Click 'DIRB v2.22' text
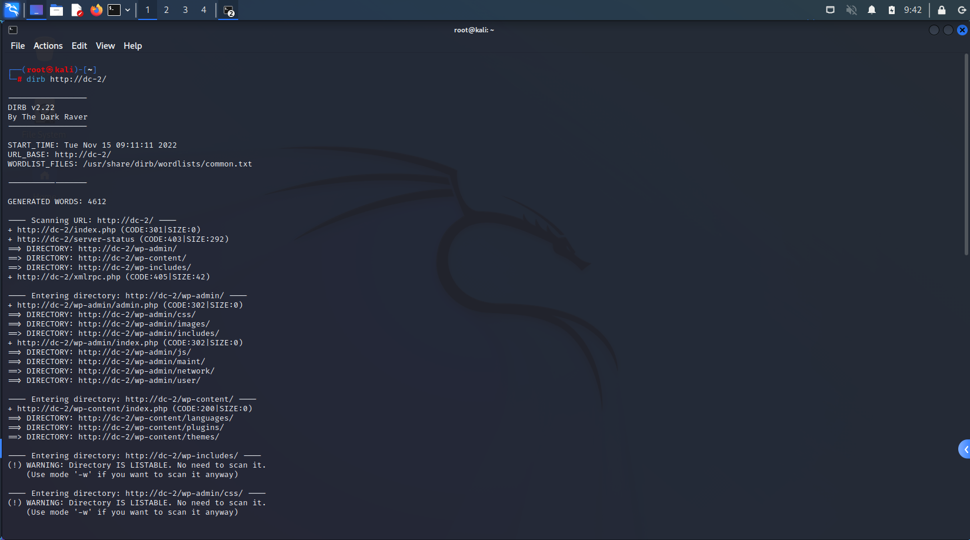Viewport: 970px width, 540px height. pos(31,108)
